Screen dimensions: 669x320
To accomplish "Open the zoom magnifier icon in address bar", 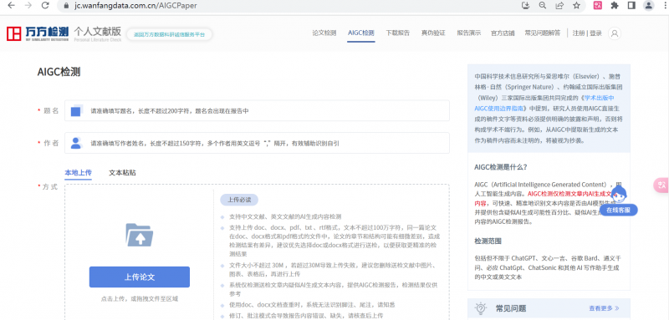I will (x=543, y=6).
